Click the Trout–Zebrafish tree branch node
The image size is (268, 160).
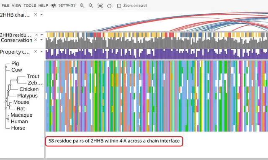pyautogui.click(x=17, y=80)
